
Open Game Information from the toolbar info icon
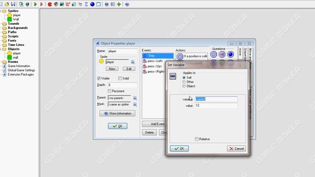[107, 4]
